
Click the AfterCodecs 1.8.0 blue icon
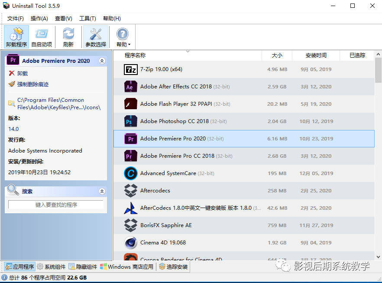point(131,208)
